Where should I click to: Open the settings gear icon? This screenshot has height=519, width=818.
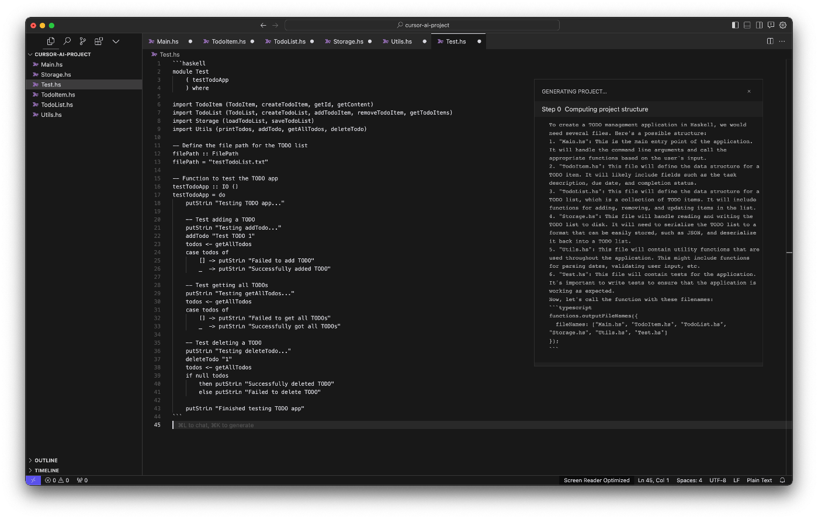[783, 25]
